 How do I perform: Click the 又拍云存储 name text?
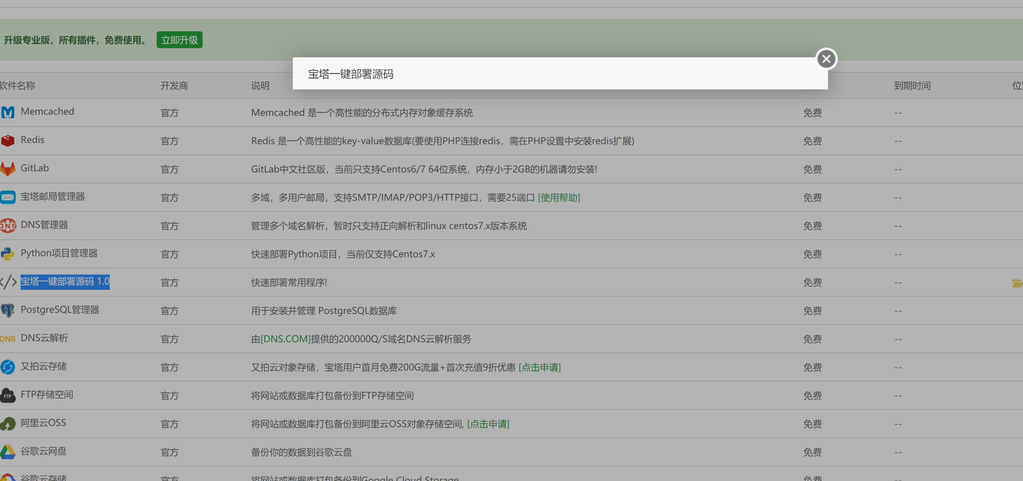point(43,366)
